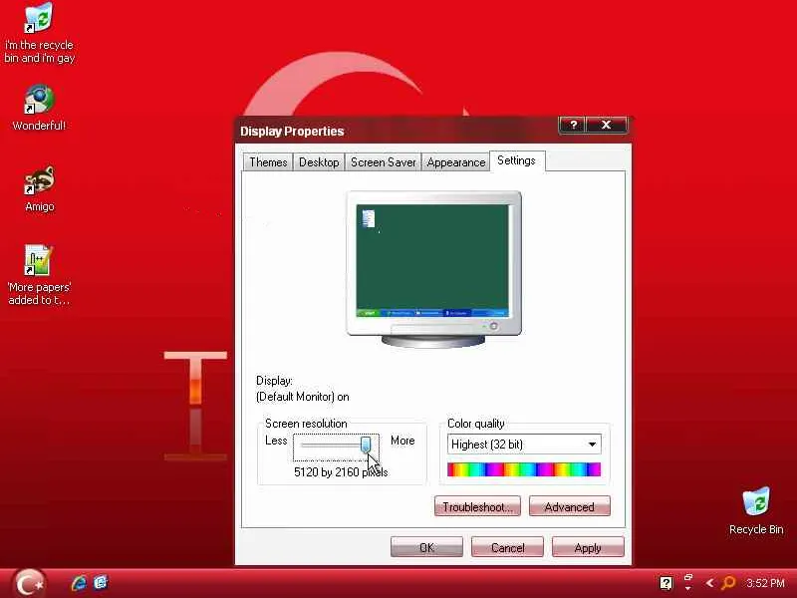Screen dimensions: 797x598
Task: Click the Screen resolution slider thumb
Action: point(366,445)
